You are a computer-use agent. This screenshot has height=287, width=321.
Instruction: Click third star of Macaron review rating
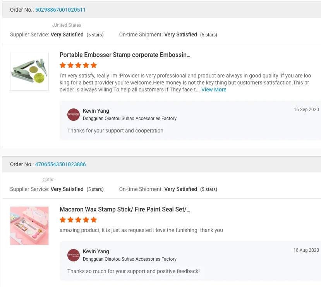pos(78,220)
